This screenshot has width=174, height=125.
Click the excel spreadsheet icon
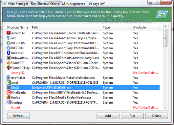click(9, 83)
